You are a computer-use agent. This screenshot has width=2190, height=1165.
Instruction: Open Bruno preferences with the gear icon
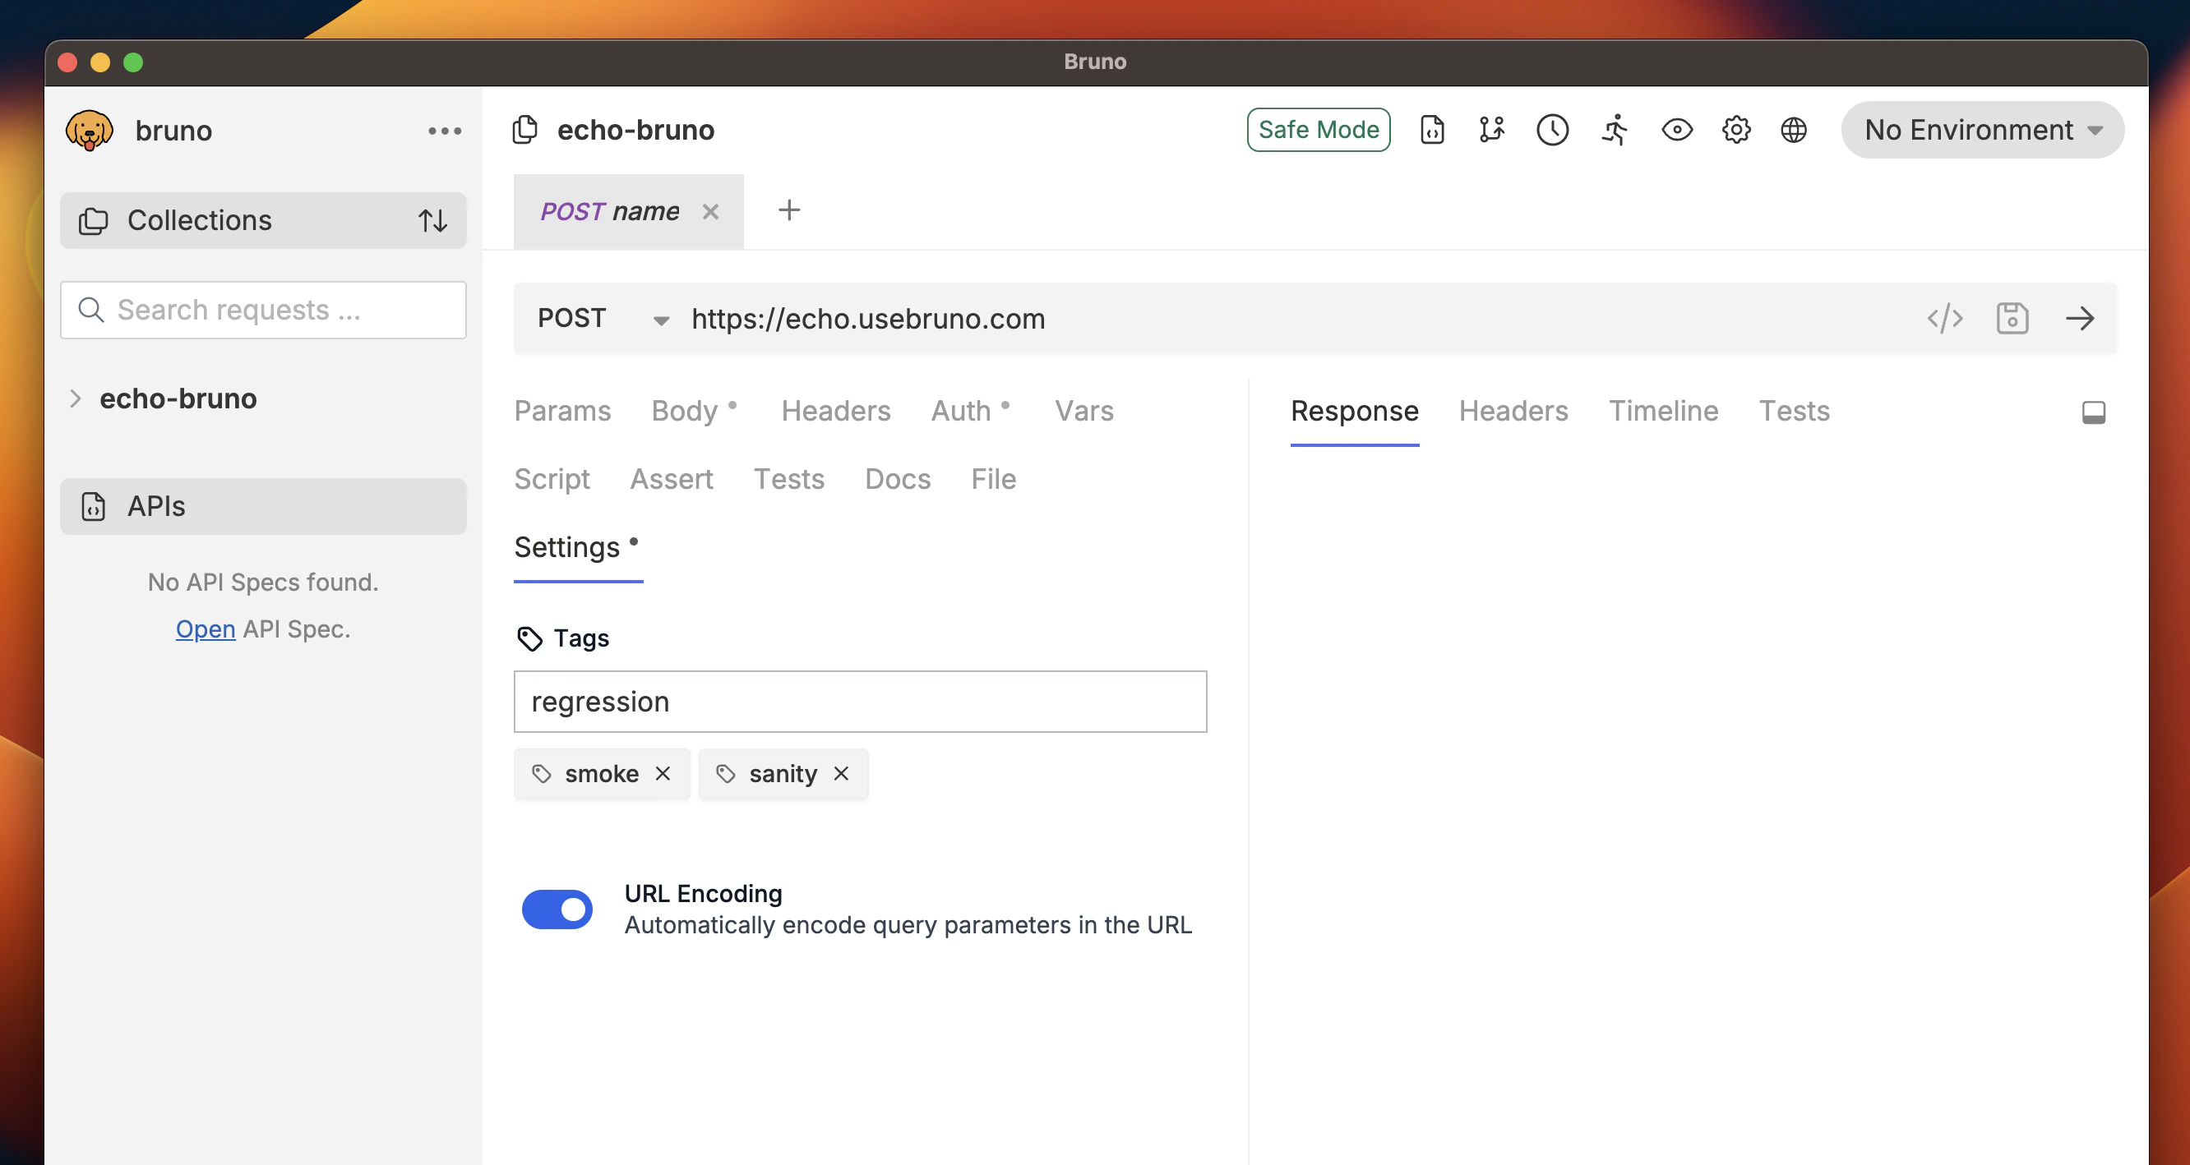(1737, 130)
